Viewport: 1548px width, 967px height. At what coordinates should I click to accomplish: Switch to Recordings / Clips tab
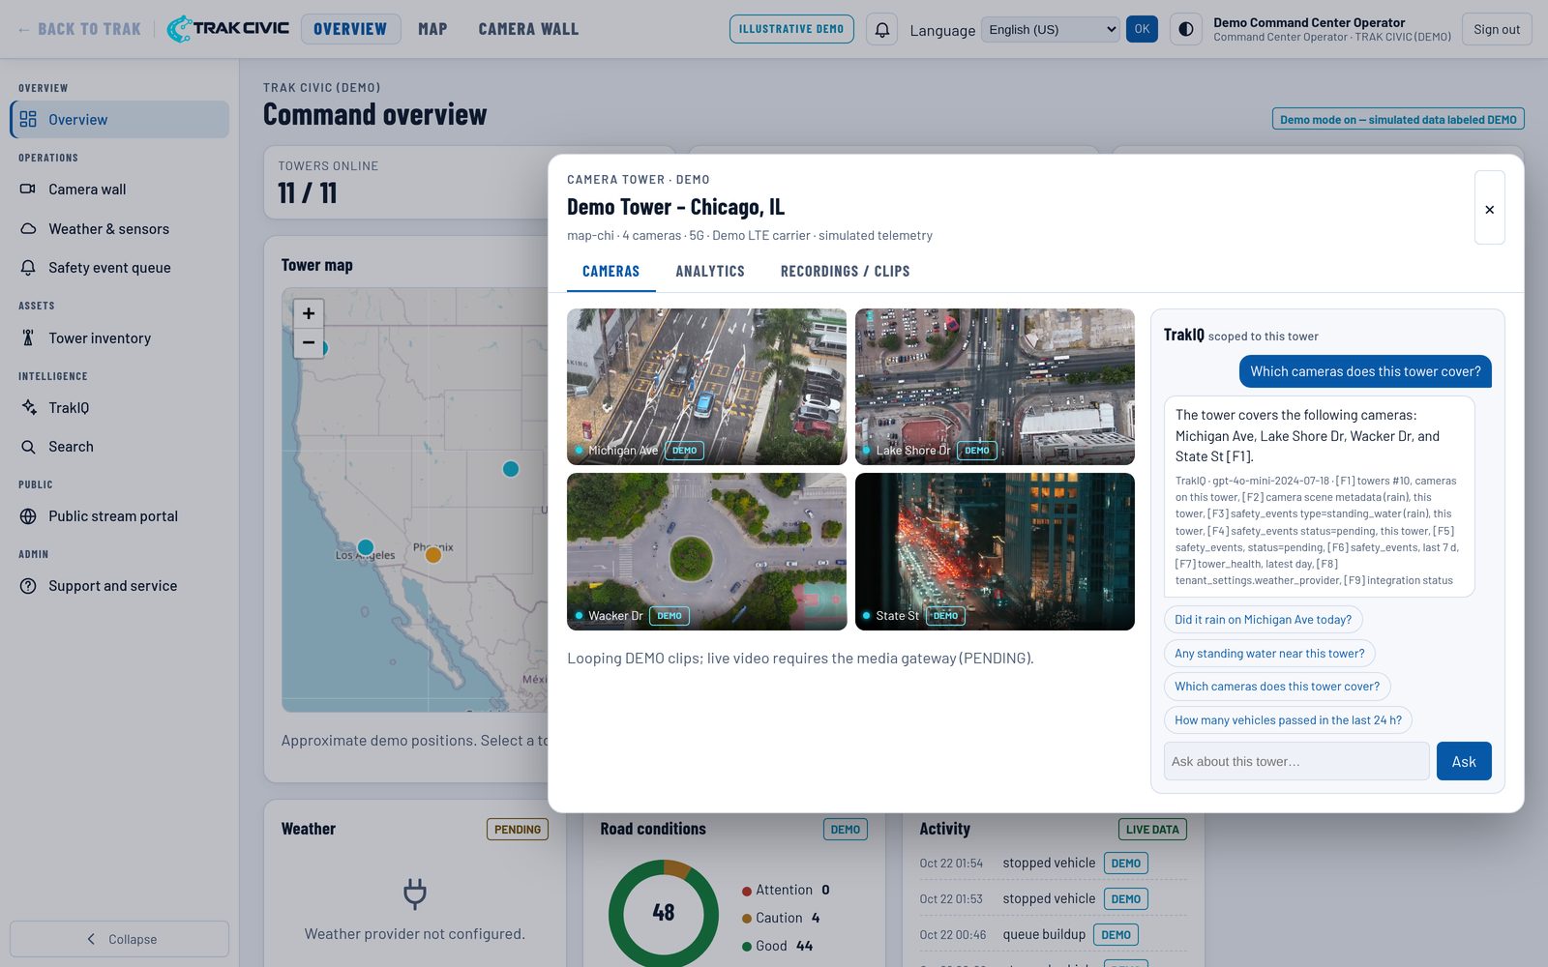[x=845, y=272]
